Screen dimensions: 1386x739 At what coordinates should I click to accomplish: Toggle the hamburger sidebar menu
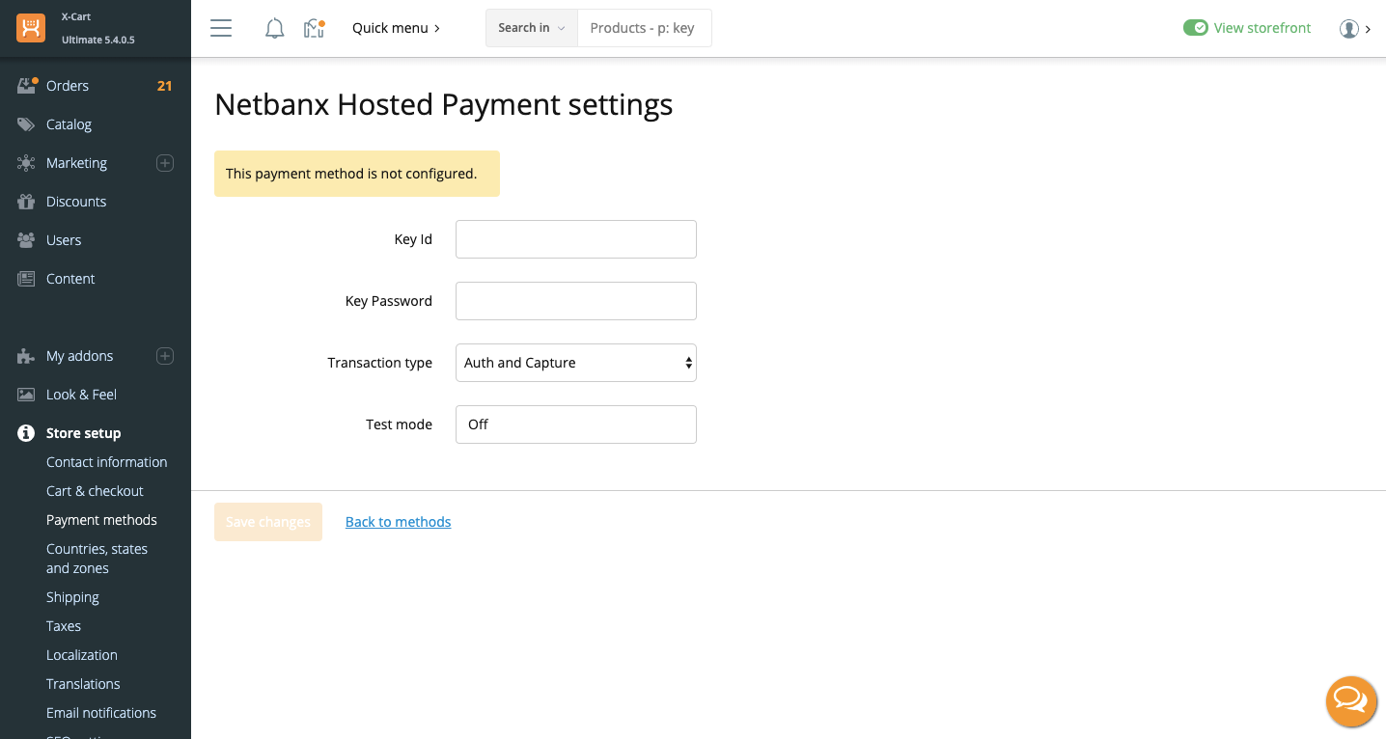(x=221, y=28)
